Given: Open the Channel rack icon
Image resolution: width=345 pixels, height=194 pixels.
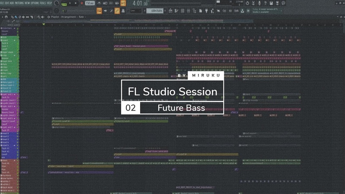Looking at the screenshot, I should click(182, 11).
